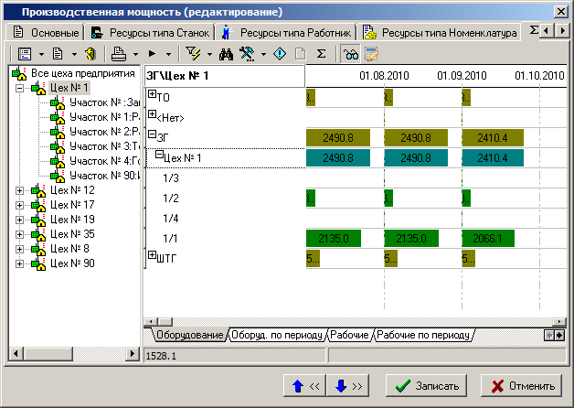
Task: Open the Ресурсы типа Работник tab
Action: tap(286, 33)
